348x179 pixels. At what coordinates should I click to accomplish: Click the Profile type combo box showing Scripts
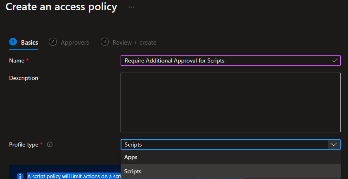[x=224, y=144]
